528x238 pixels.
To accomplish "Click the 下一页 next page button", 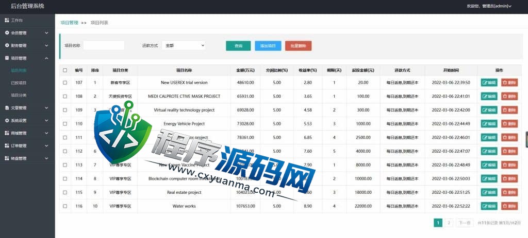I will tap(465, 223).
